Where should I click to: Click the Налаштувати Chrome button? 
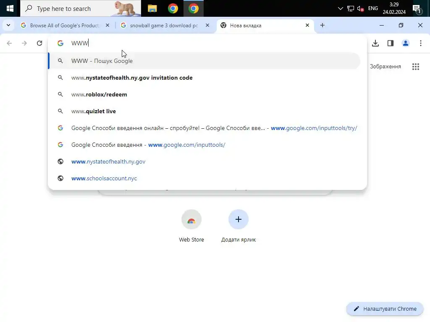click(x=385, y=309)
